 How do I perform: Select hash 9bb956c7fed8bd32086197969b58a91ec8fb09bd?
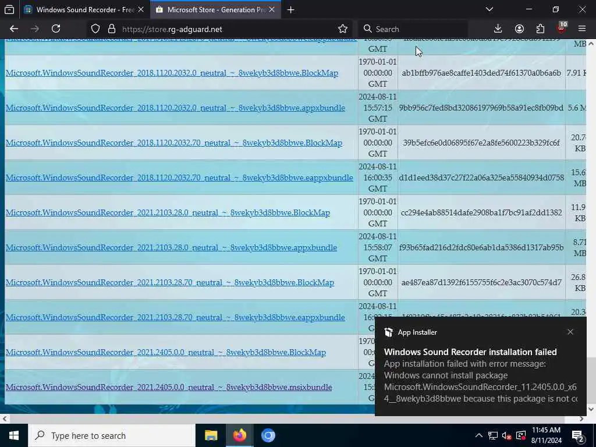click(481, 108)
